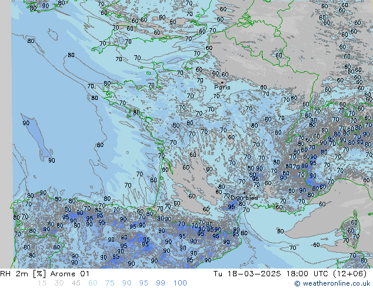Click the Paris city label
This screenshot has height=288, width=373.
[222, 87]
